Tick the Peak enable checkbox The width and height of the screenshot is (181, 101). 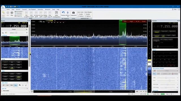click(2, 91)
